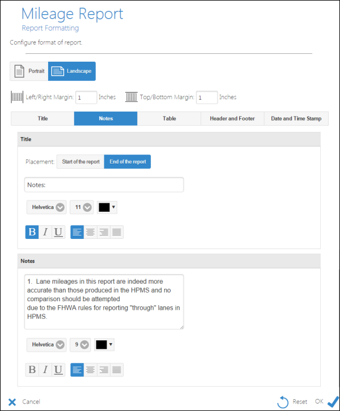
Task: Toggle Italic in the Title section
Action: pos(45,232)
